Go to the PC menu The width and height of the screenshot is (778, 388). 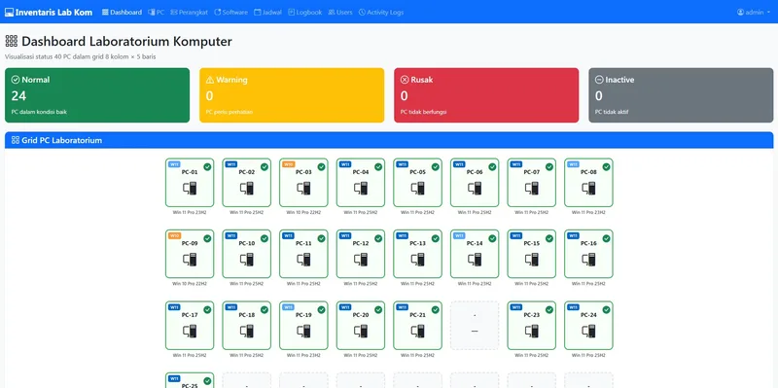coord(157,13)
